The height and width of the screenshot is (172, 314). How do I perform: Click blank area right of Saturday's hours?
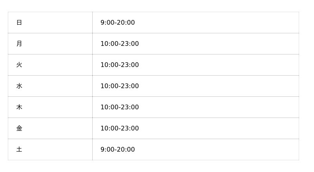coord(220,150)
